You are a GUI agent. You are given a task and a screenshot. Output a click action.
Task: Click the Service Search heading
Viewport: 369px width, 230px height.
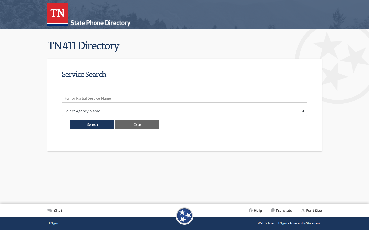click(x=84, y=74)
